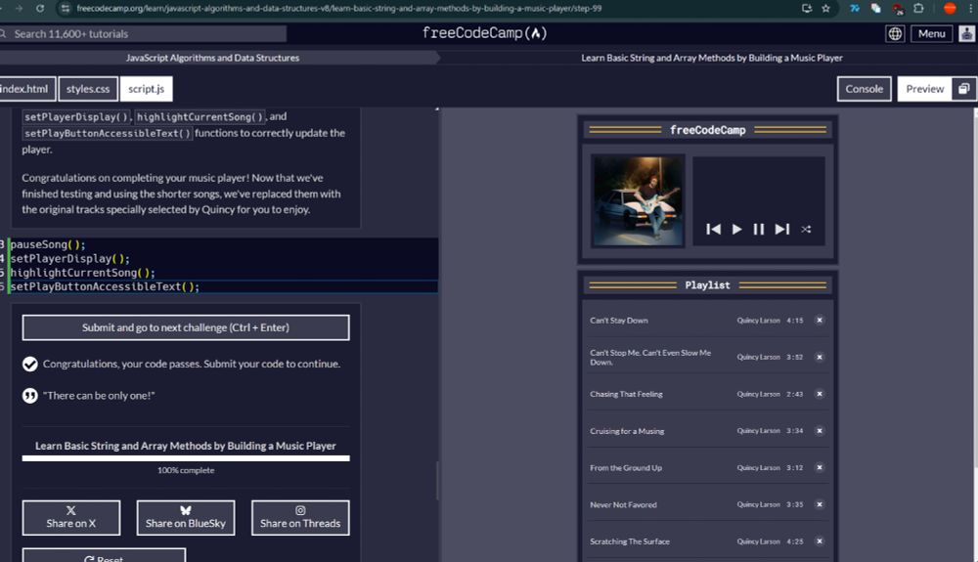The image size is (978, 562).
Task: Delete Can't Stay Down from playlist
Action: point(820,321)
